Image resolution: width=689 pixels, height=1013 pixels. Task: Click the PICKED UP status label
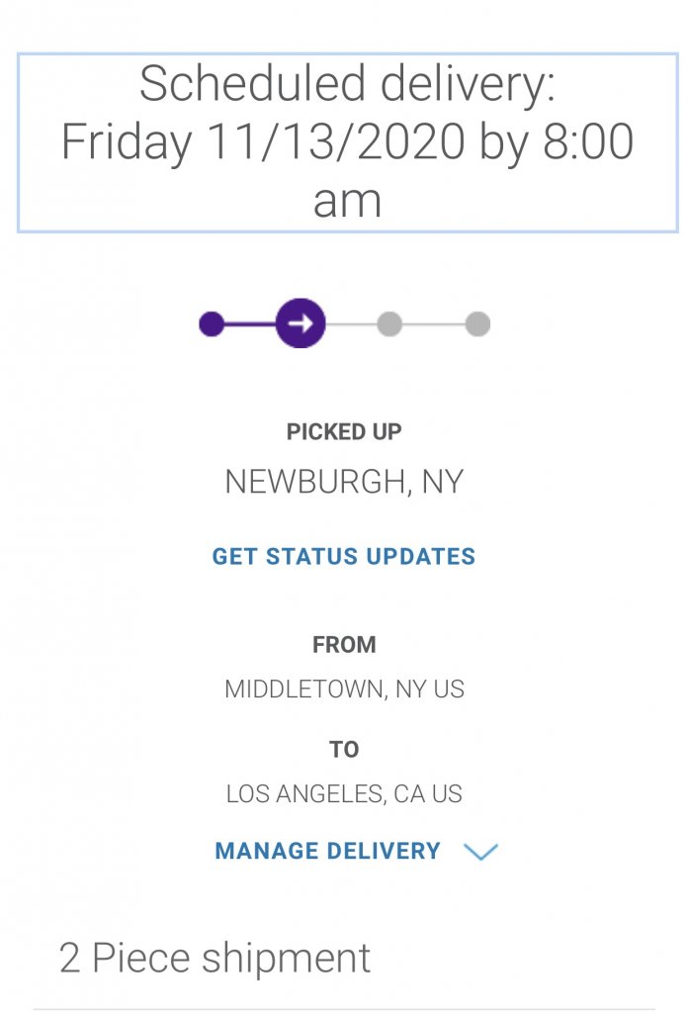(344, 431)
